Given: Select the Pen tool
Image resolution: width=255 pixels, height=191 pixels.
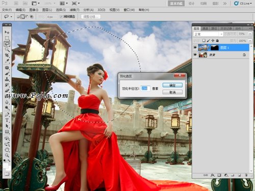Looking at the screenshot, I should click(x=7, y=115).
